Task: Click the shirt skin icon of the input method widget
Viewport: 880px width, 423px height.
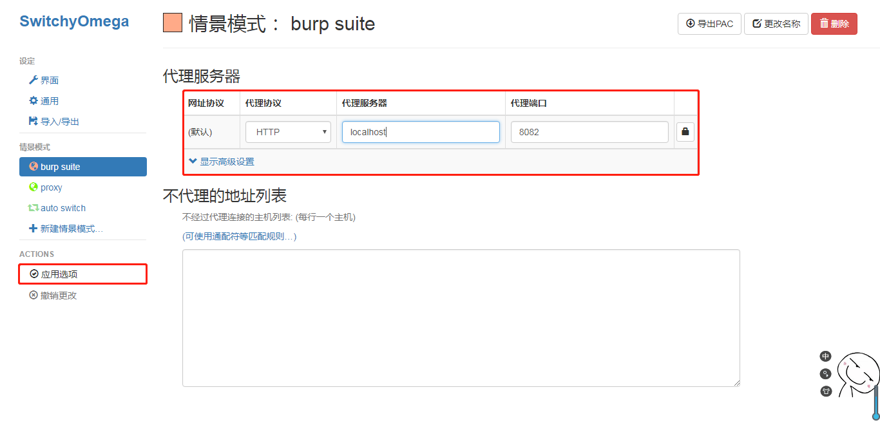Action: point(825,391)
